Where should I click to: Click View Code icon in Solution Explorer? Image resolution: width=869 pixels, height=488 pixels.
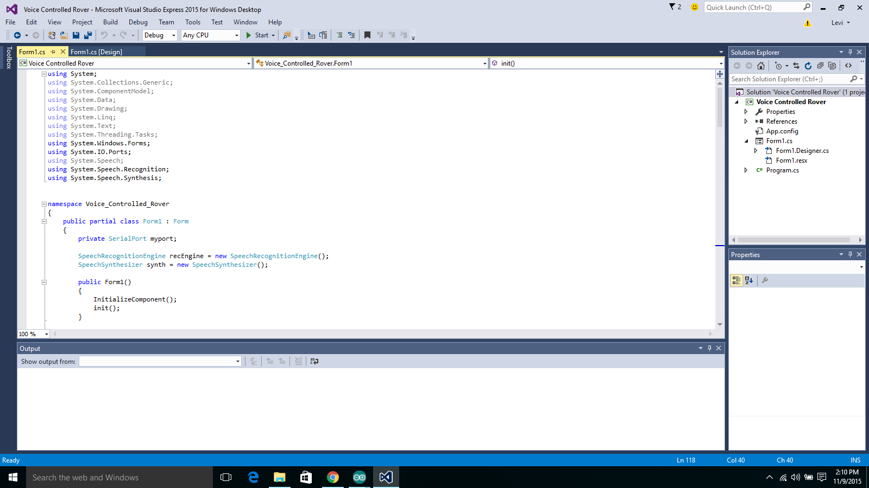pyautogui.click(x=848, y=66)
